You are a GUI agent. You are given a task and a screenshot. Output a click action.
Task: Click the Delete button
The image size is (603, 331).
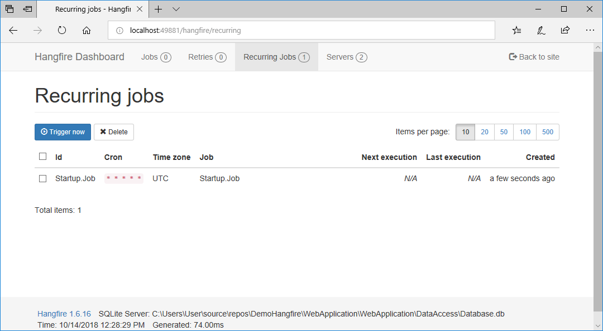[x=114, y=132]
